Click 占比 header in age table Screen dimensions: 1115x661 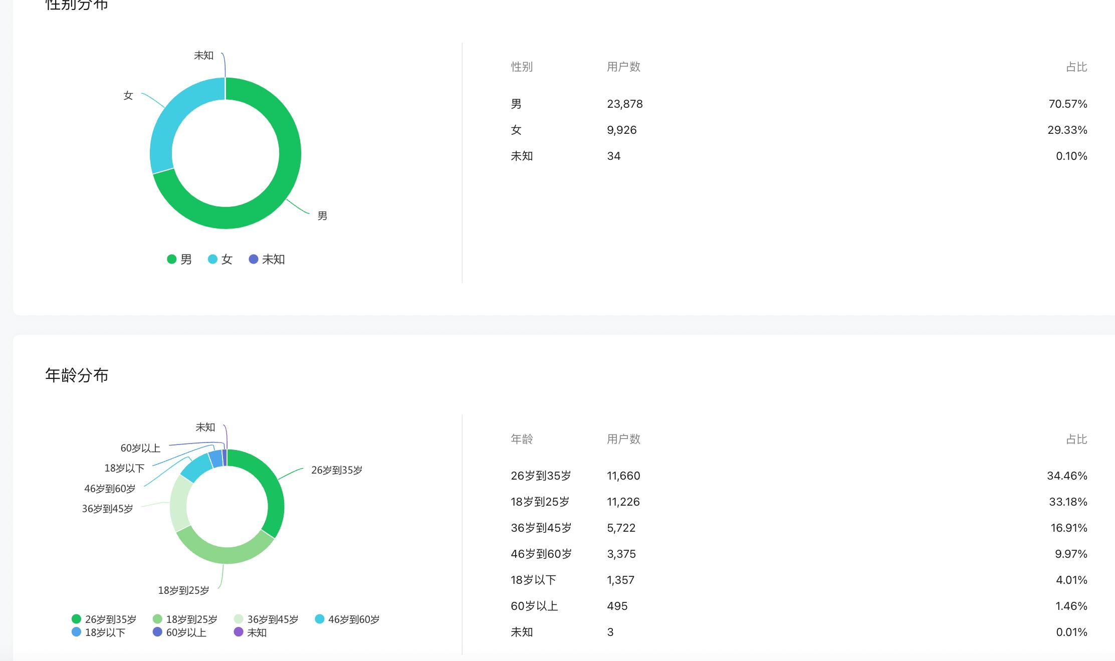[x=1076, y=439]
